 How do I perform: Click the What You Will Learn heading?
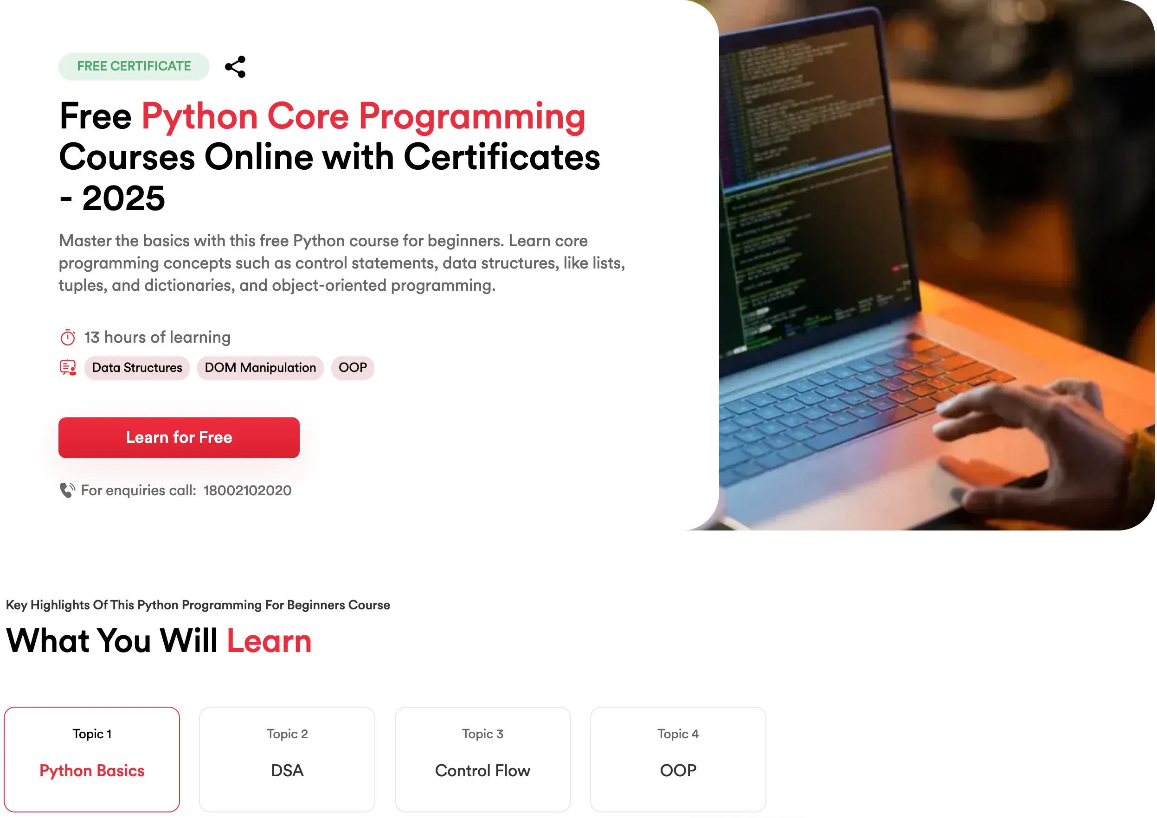159,641
